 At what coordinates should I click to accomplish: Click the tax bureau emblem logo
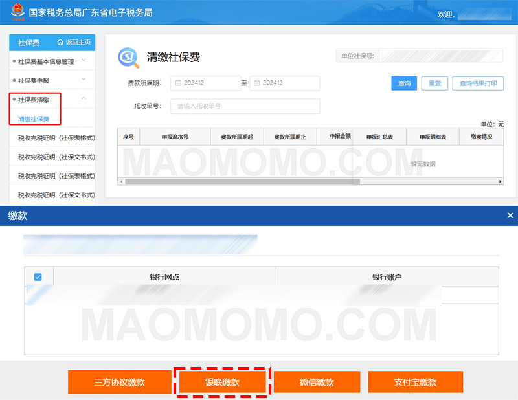pos(16,12)
